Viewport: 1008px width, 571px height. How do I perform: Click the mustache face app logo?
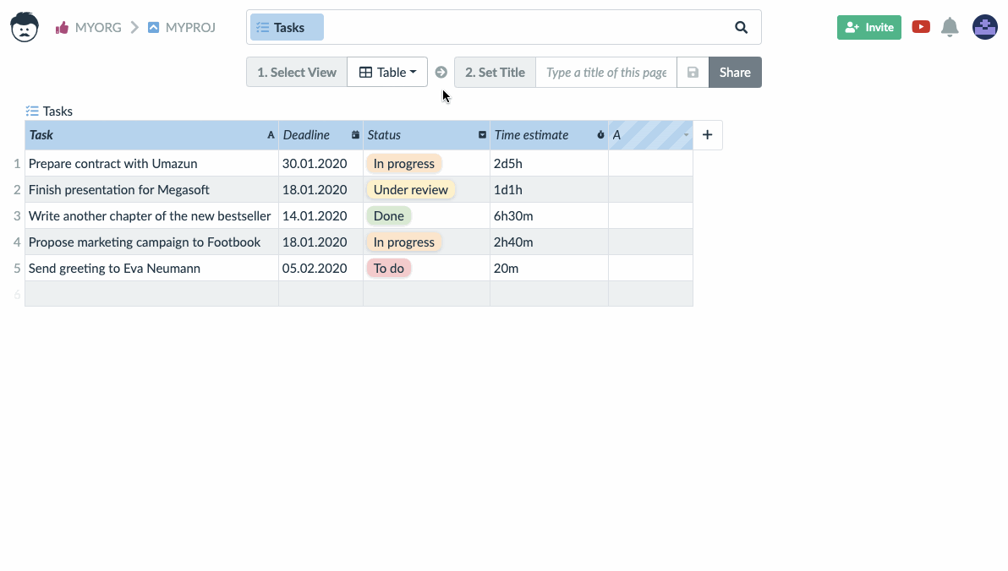tap(25, 27)
